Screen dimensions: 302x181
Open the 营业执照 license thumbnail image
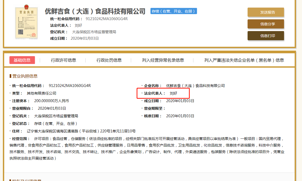[26, 22]
